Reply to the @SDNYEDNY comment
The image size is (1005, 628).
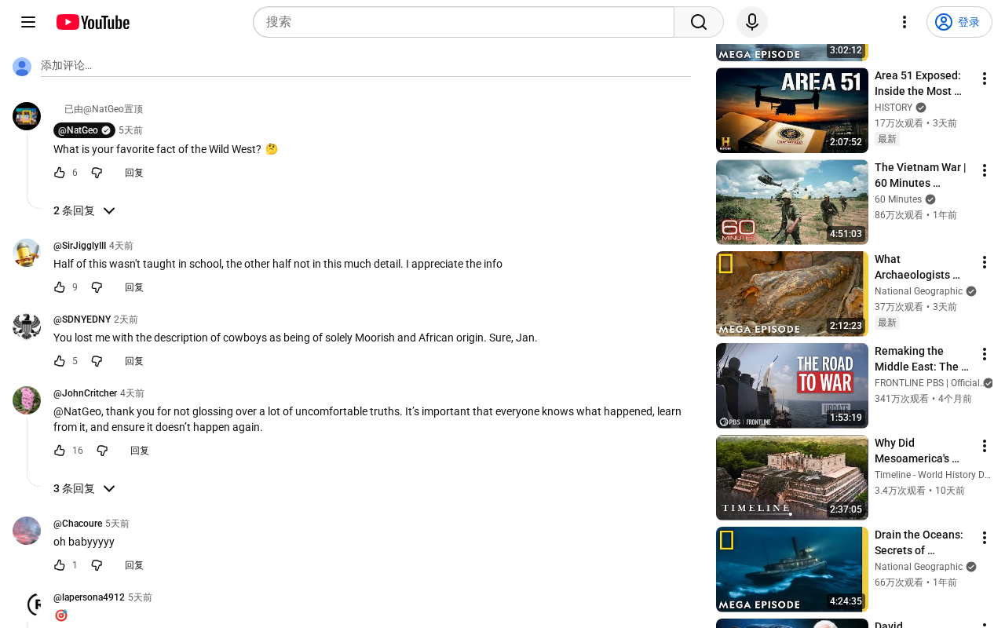pyautogui.click(x=134, y=361)
